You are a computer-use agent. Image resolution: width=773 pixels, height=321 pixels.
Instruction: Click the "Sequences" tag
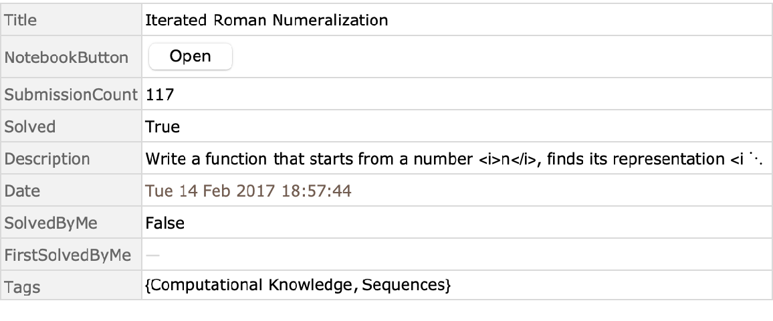click(x=412, y=288)
